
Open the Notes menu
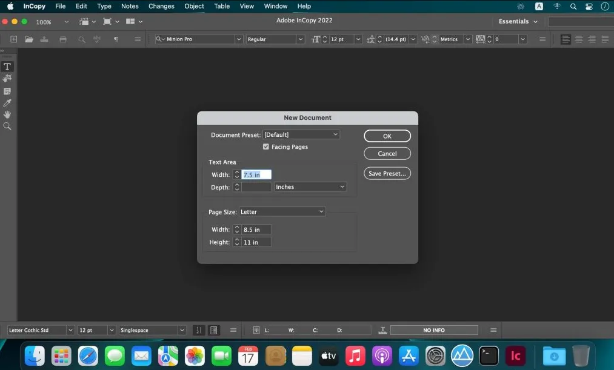coord(130,6)
